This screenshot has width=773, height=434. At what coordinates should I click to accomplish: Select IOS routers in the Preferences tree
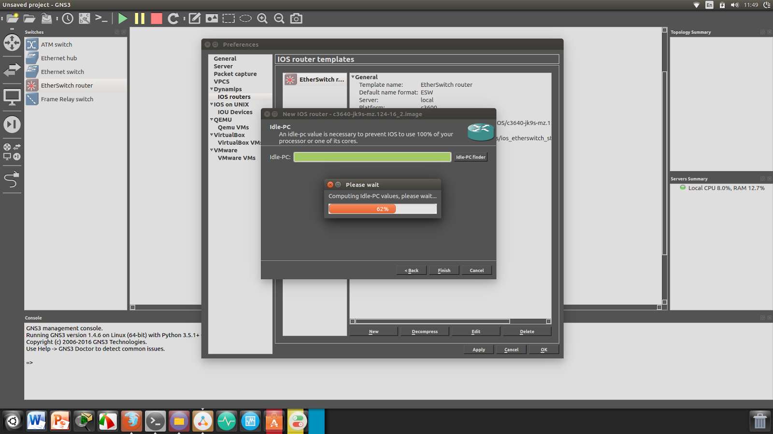[234, 97]
